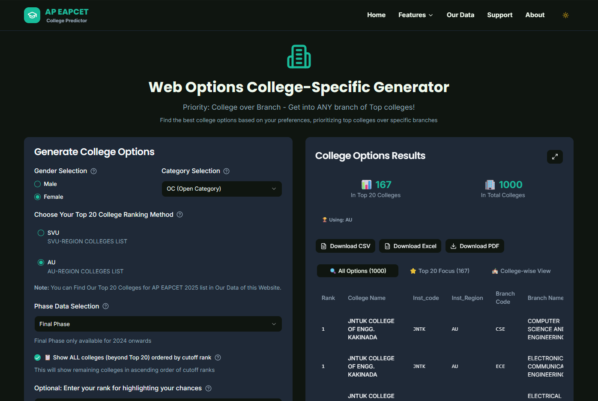The height and width of the screenshot is (401, 598).
Task: Open the Phase Data Selection help icon
Action: click(x=105, y=306)
